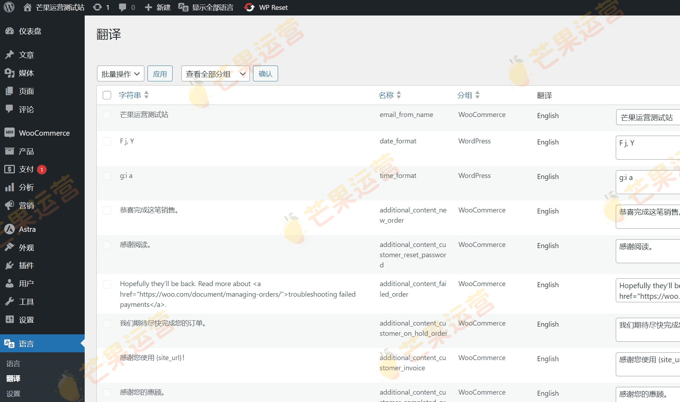Viewport: 680px width, 402px height.
Task: Click the WooCommerce woo icon
Action: point(10,133)
